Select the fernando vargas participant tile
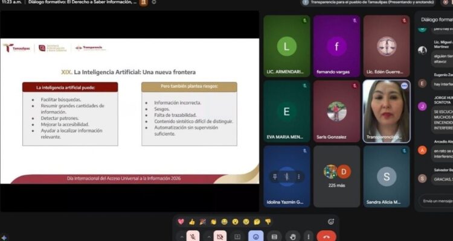Image resolution: width=453 pixels, height=241 pixels. pos(337,46)
